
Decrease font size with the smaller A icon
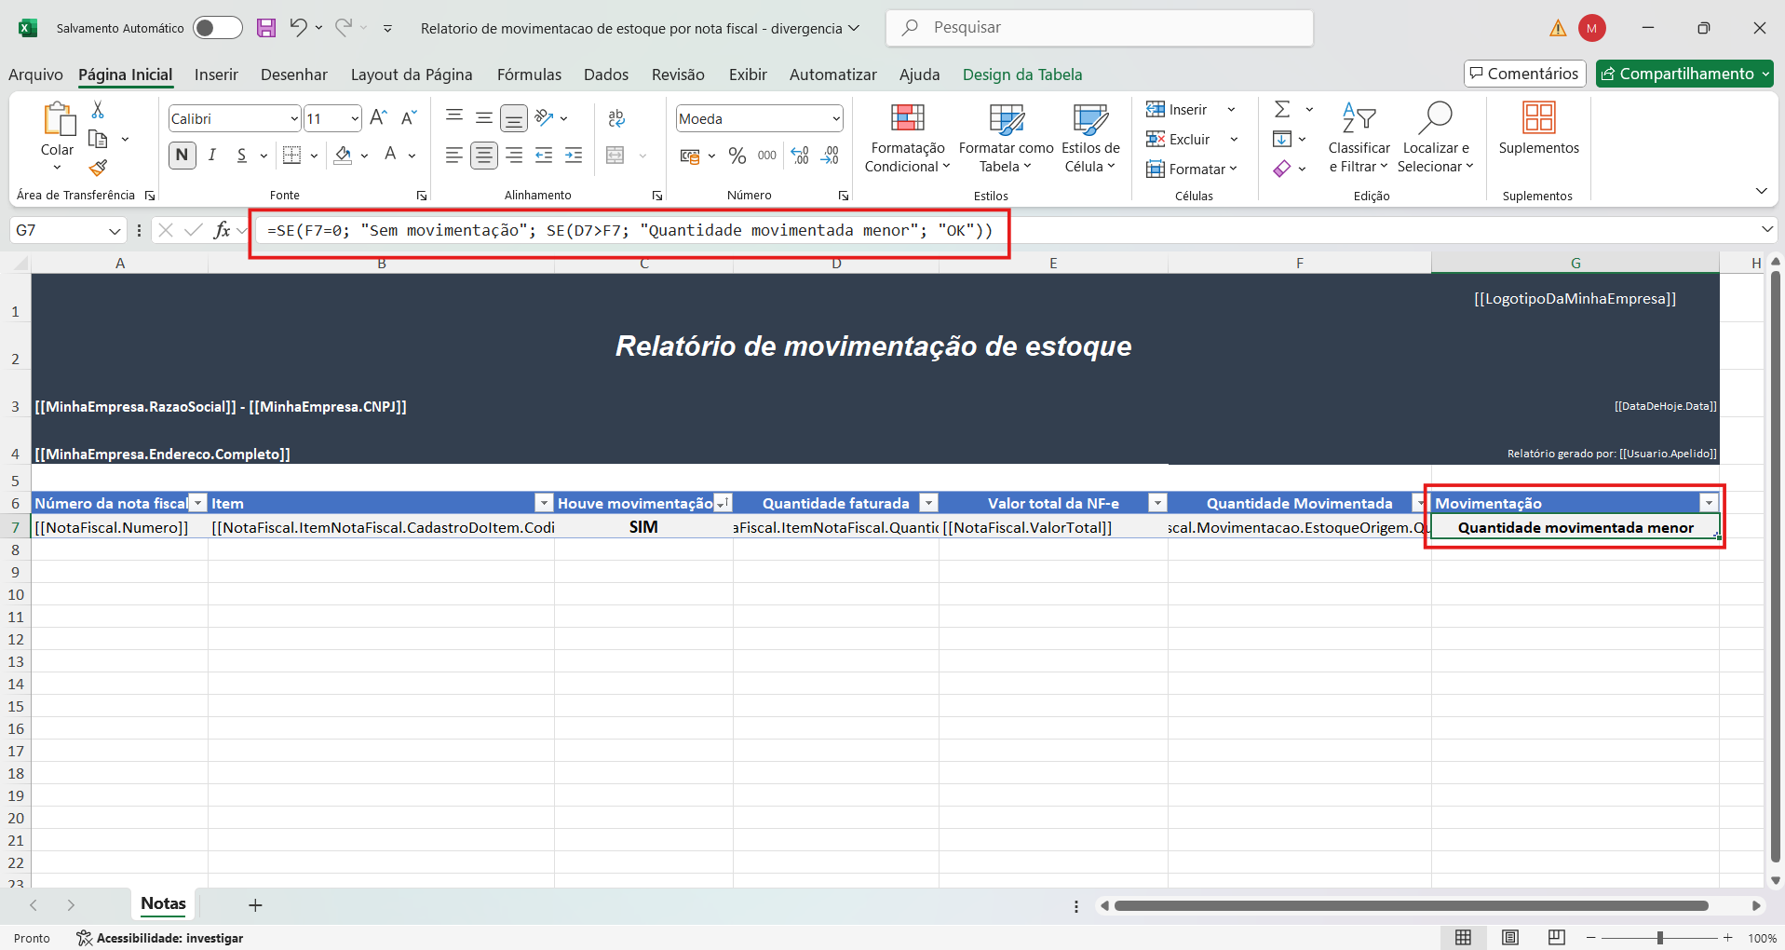tap(409, 118)
